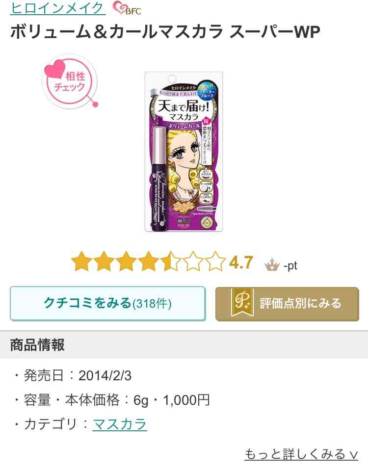Click the 容量・本体価格 6g 1,000円 line
The image size is (368, 475).
(111, 400)
